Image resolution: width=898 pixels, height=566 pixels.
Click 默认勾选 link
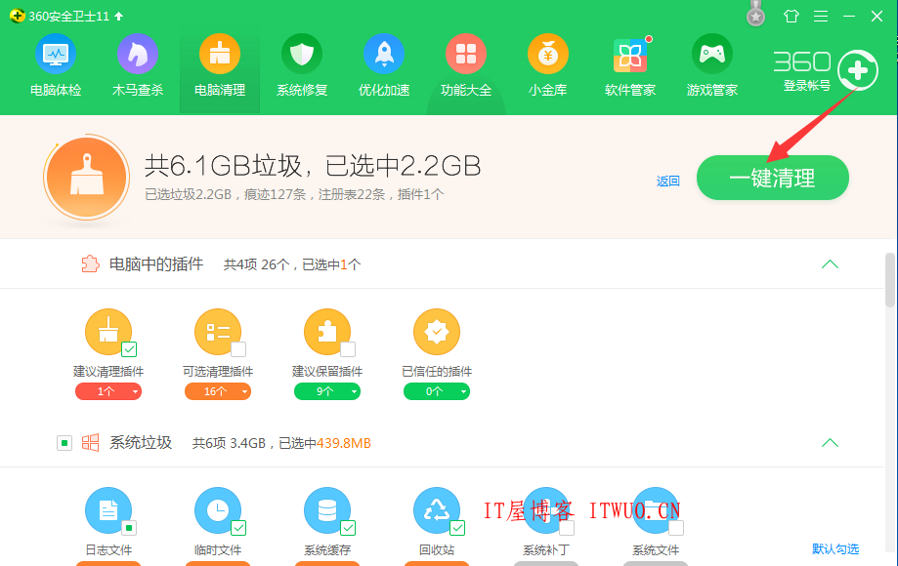835,548
